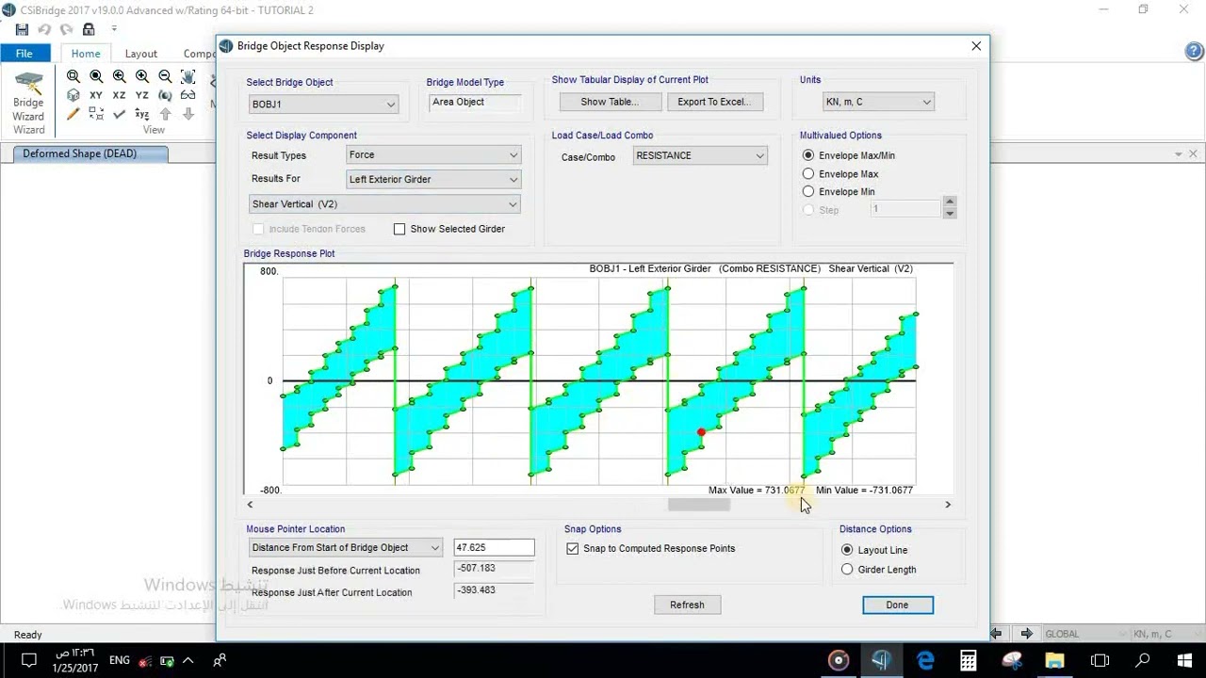Choose Girder Length distance option

tap(878, 570)
